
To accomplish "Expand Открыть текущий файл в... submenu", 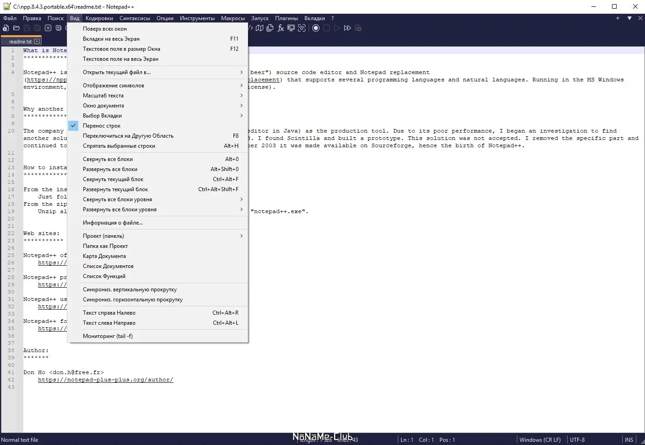I will tap(157, 72).
